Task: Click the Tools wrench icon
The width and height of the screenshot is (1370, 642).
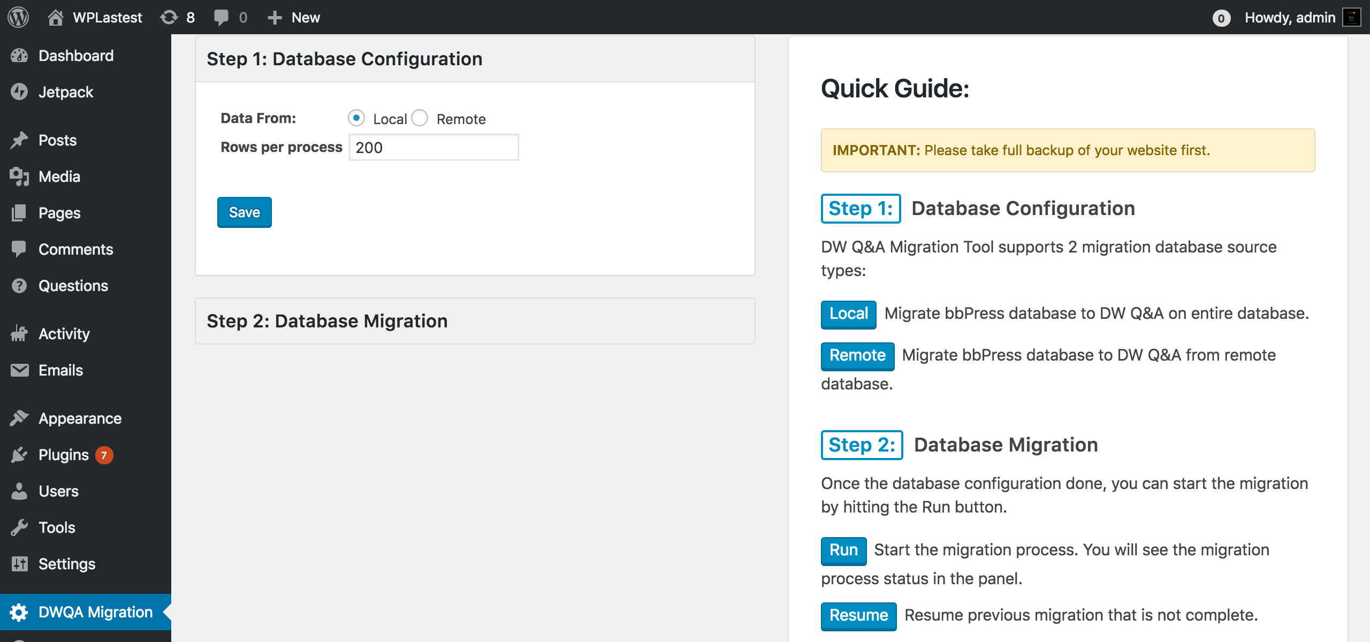Action: point(19,528)
